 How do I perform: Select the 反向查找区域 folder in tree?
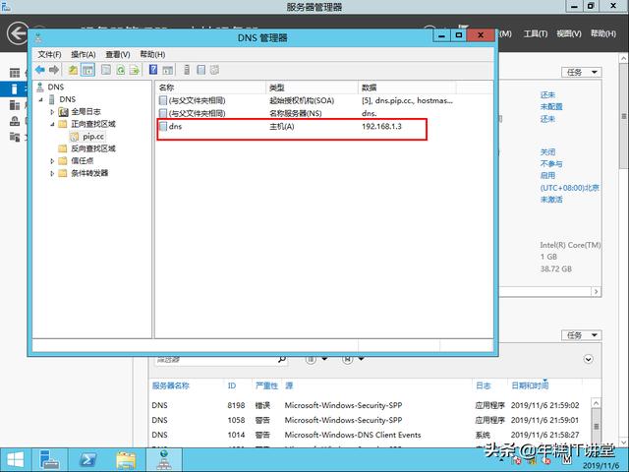[x=93, y=148]
